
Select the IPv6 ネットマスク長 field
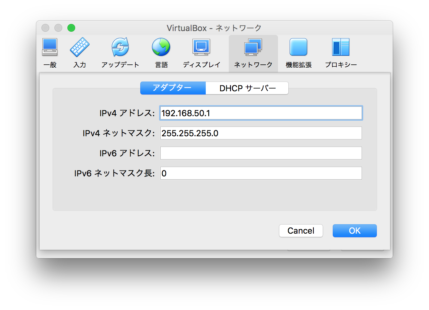[x=261, y=173]
